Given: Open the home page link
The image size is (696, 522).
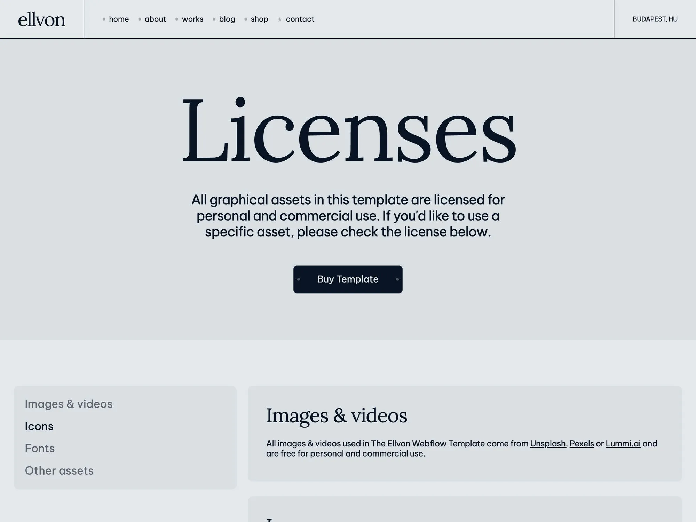Looking at the screenshot, I should [x=119, y=19].
